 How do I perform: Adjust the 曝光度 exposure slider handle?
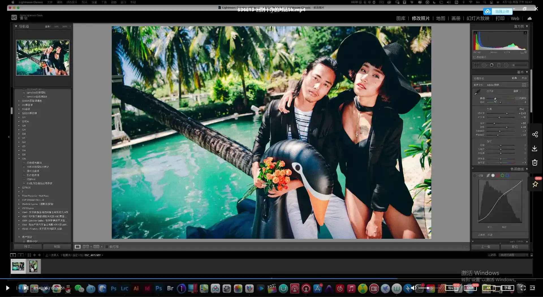[x=507, y=114]
